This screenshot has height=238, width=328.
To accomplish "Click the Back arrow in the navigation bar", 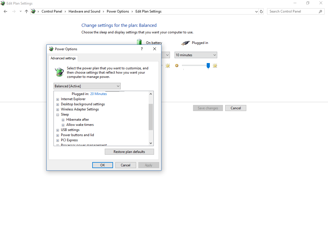I will [5, 11].
